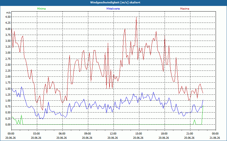The height and width of the screenshot is (141, 227).
Task: Click the 2,00 y-axis tick label
Action: [x=8, y=77]
